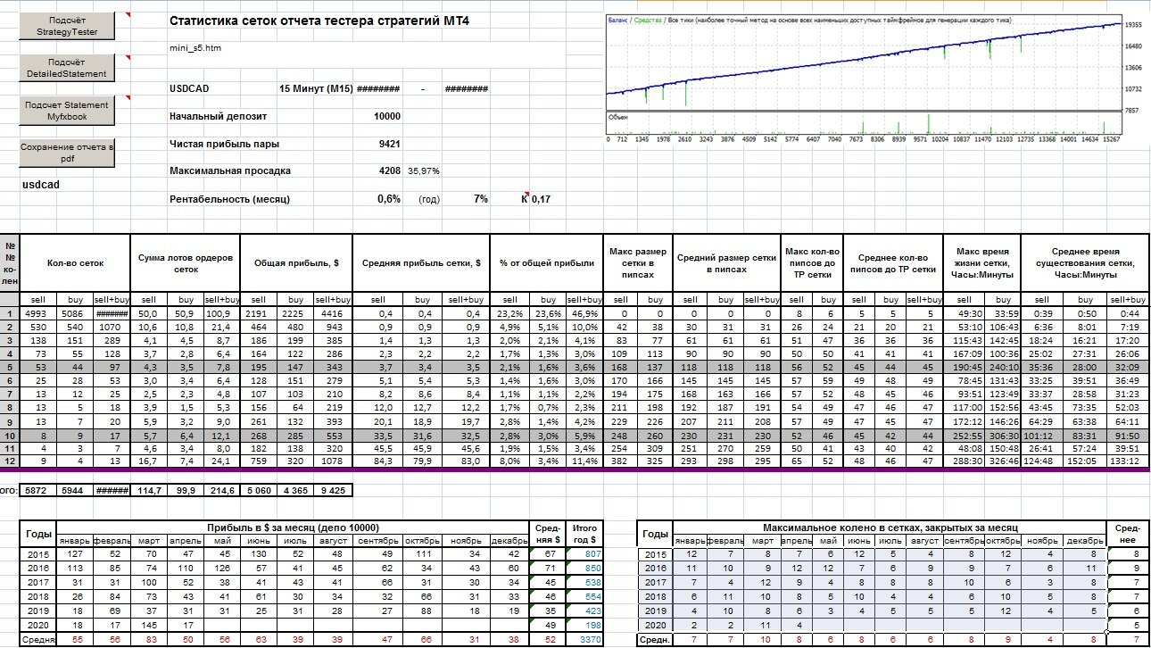
Task: Select the Средняя row label in profit table
Action: coord(38,640)
